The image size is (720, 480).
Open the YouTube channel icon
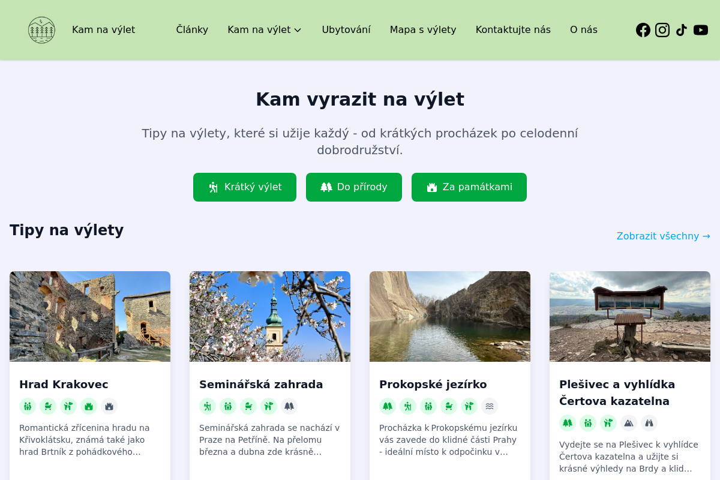coord(701,29)
